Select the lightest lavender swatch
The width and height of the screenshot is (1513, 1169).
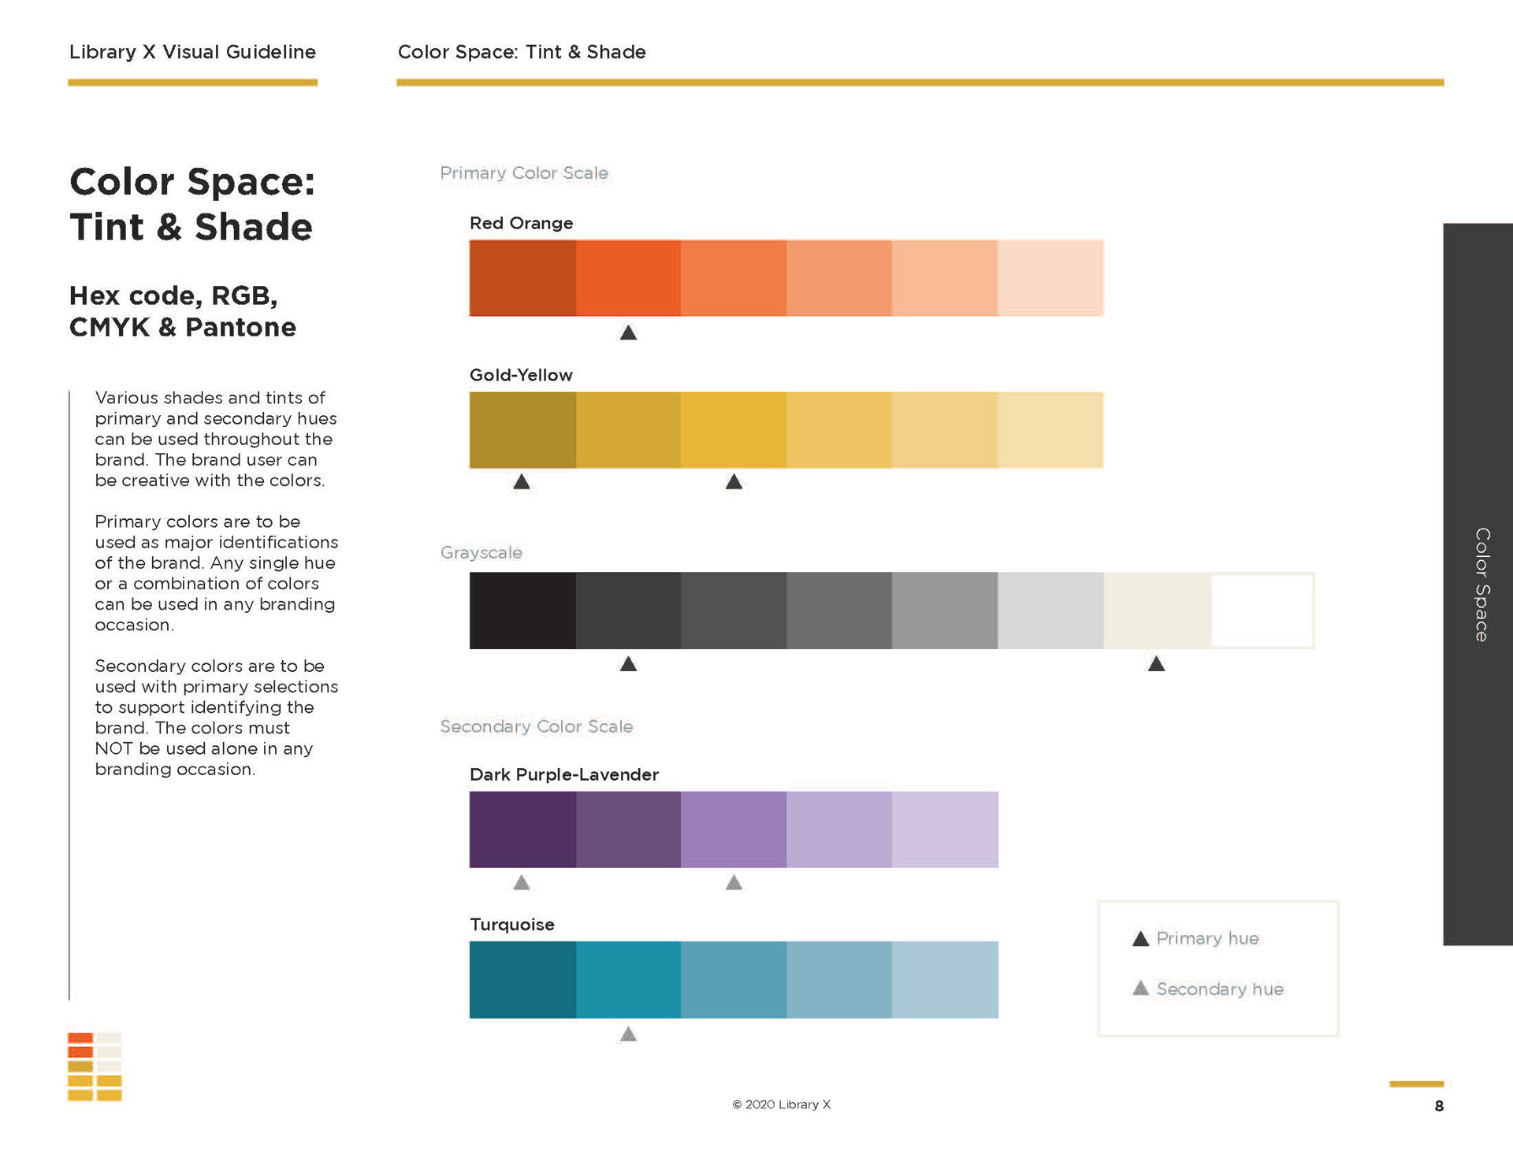(945, 829)
